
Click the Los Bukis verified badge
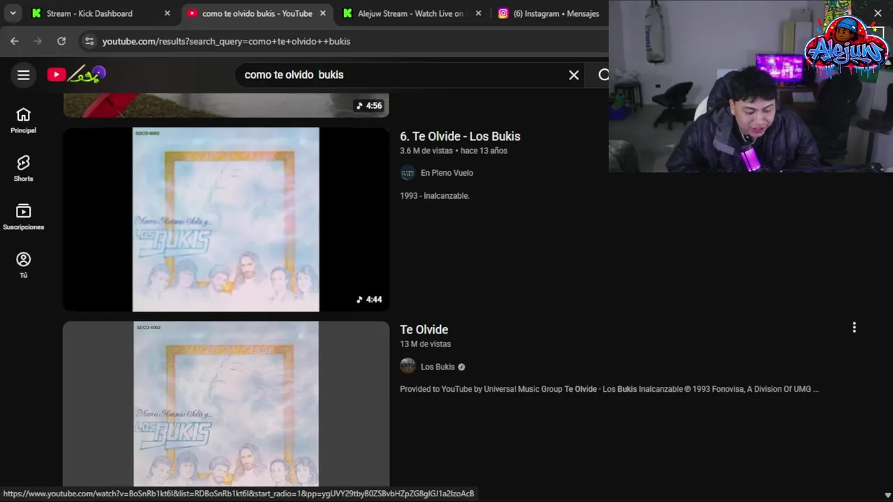(461, 367)
